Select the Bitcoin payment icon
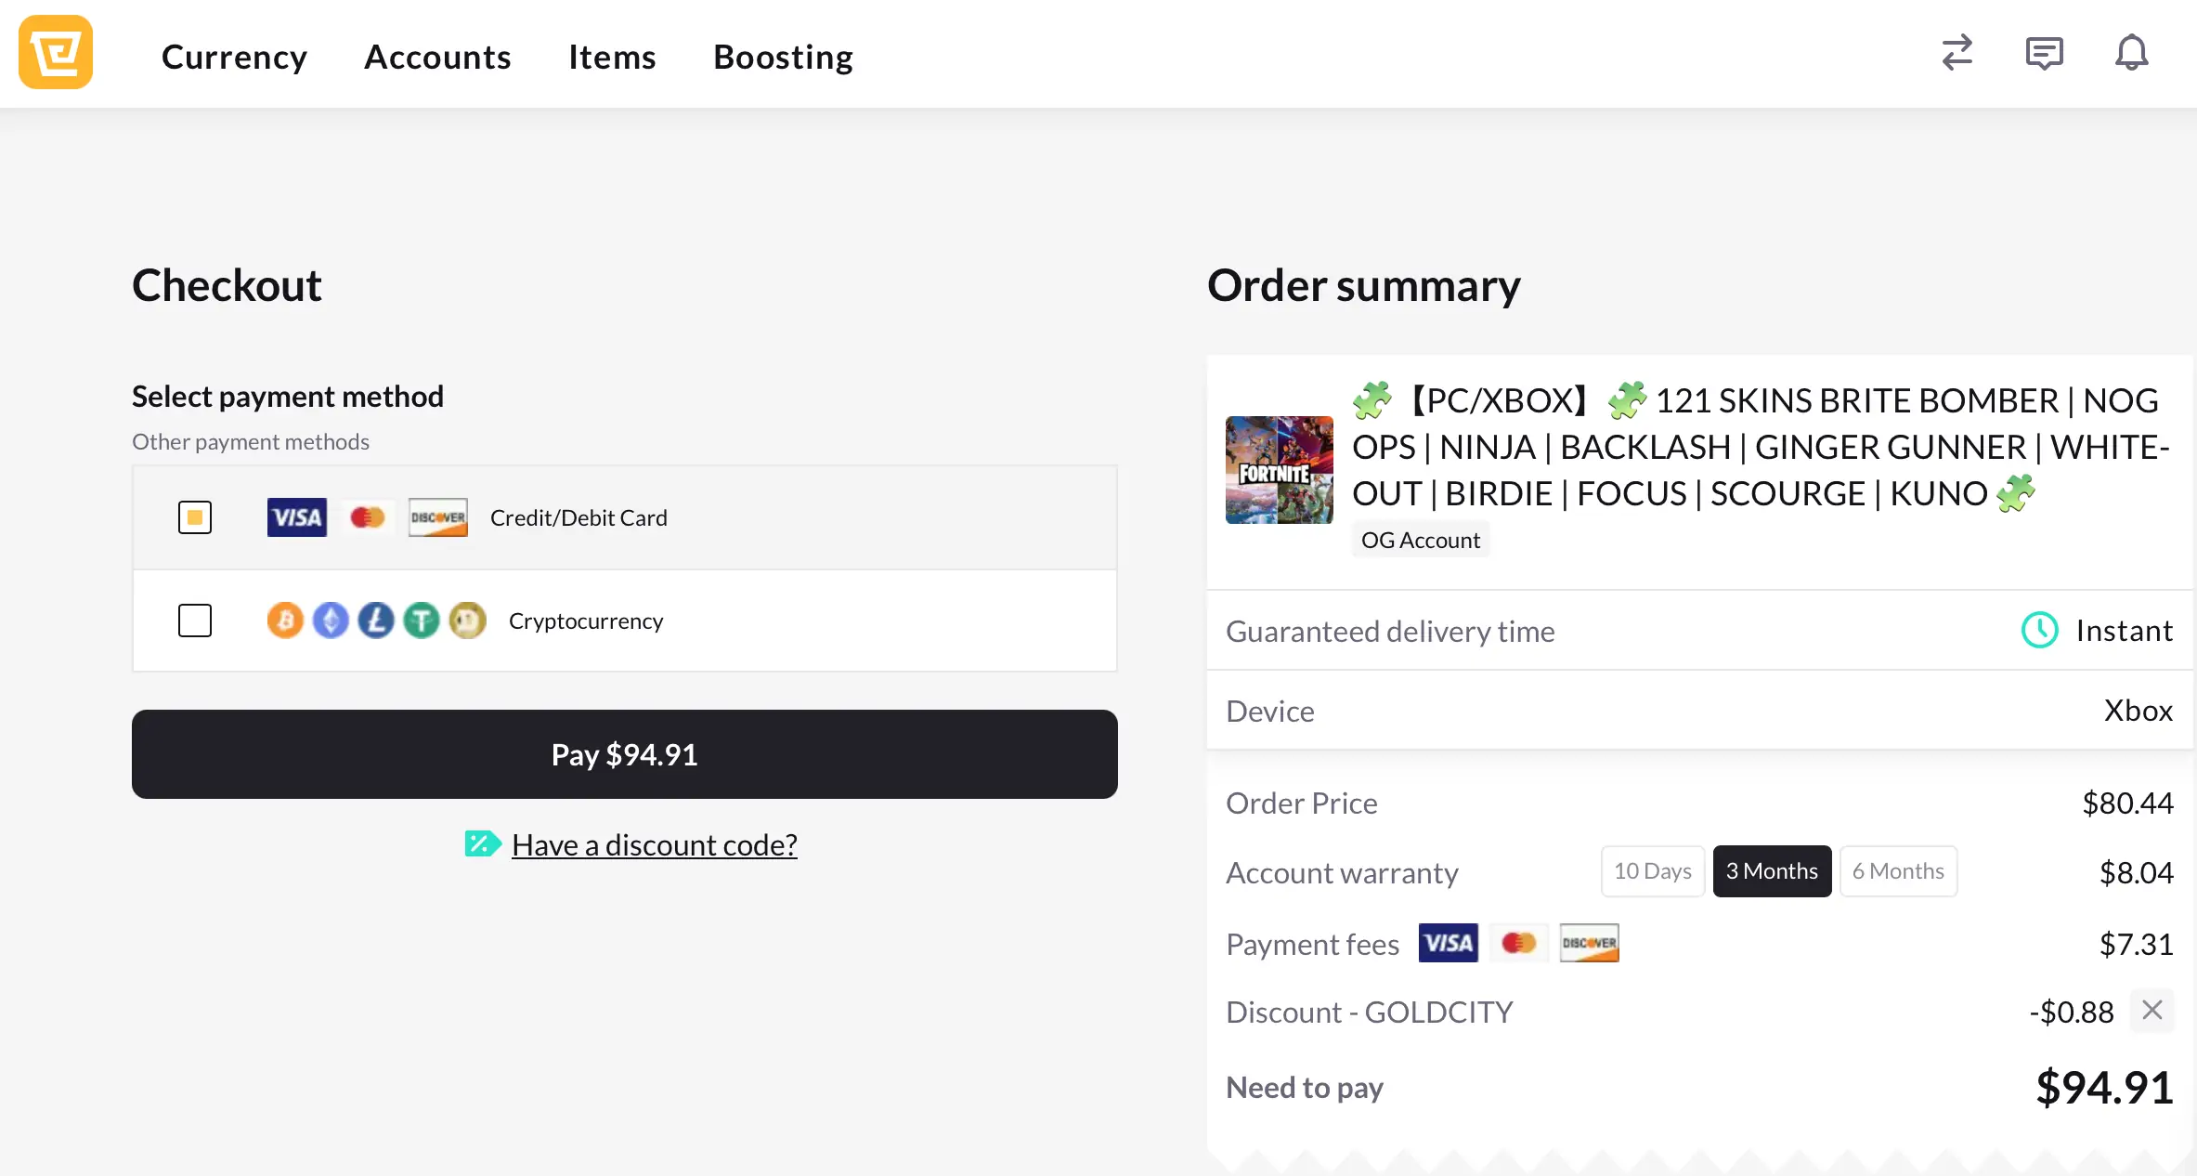Viewport: 2197px width, 1176px height. [285, 621]
